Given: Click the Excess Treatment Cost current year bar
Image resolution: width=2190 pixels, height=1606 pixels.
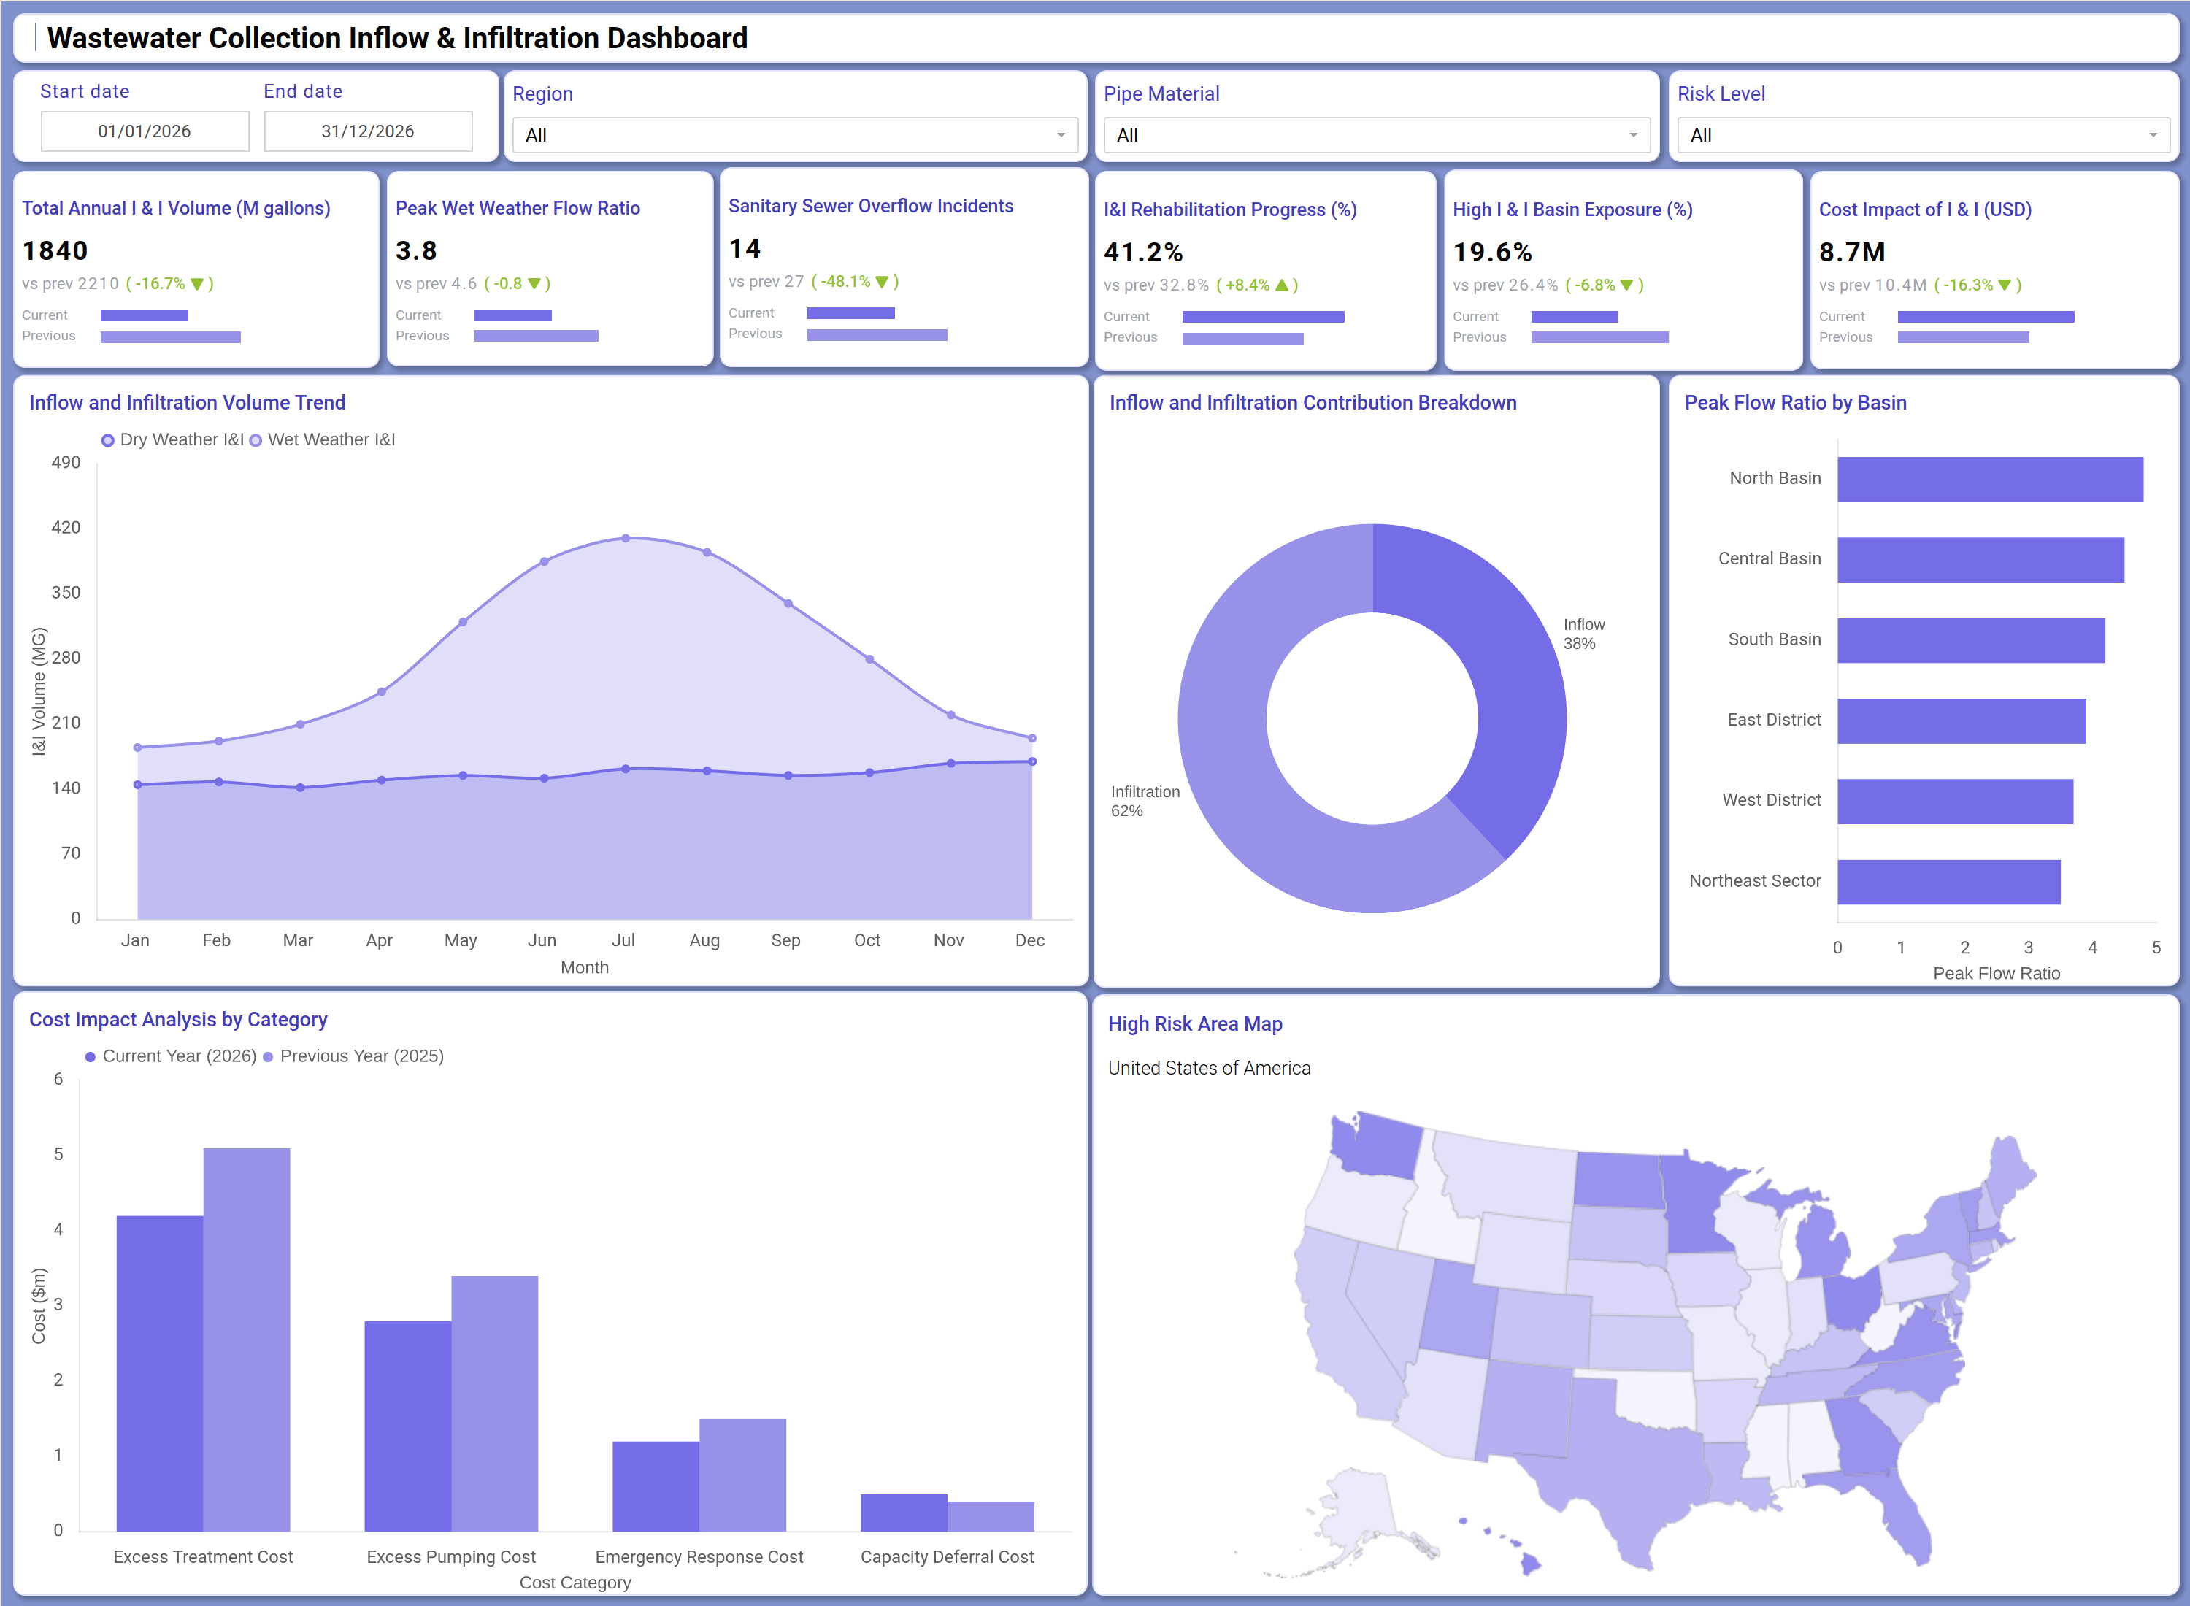Looking at the screenshot, I should click(159, 1372).
